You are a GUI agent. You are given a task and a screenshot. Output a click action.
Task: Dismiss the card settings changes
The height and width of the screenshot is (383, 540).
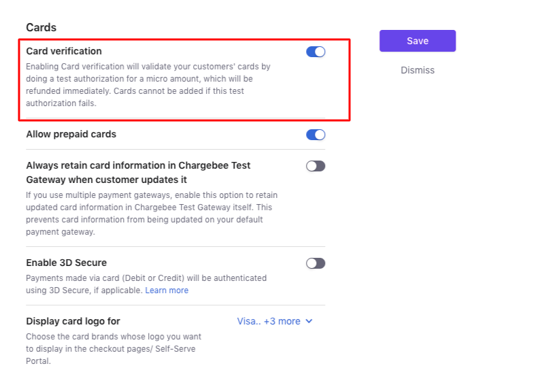[417, 70]
